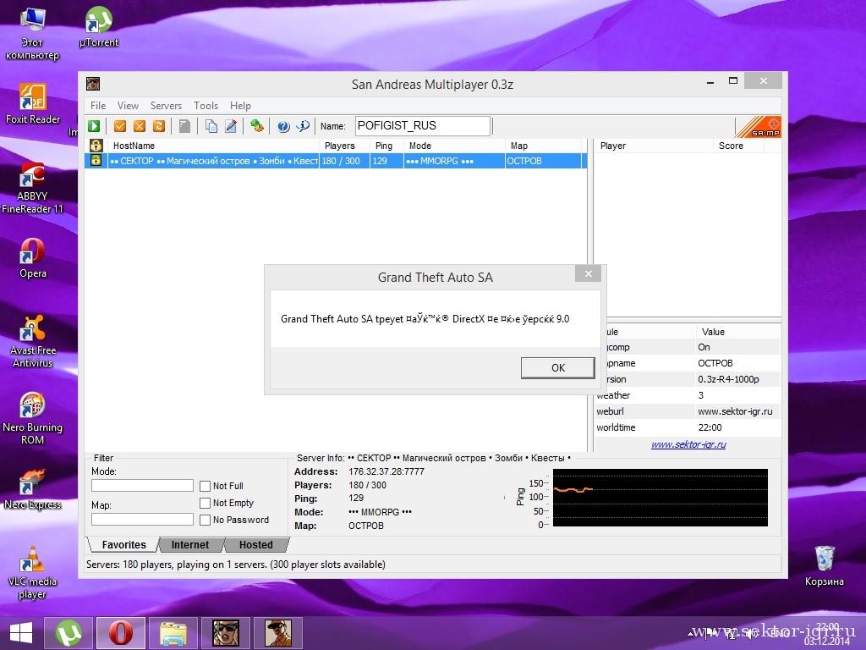The height and width of the screenshot is (650, 866).
Task: Select the Этот компьютер desktop icon
Action: pyautogui.click(x=33, y=33)
